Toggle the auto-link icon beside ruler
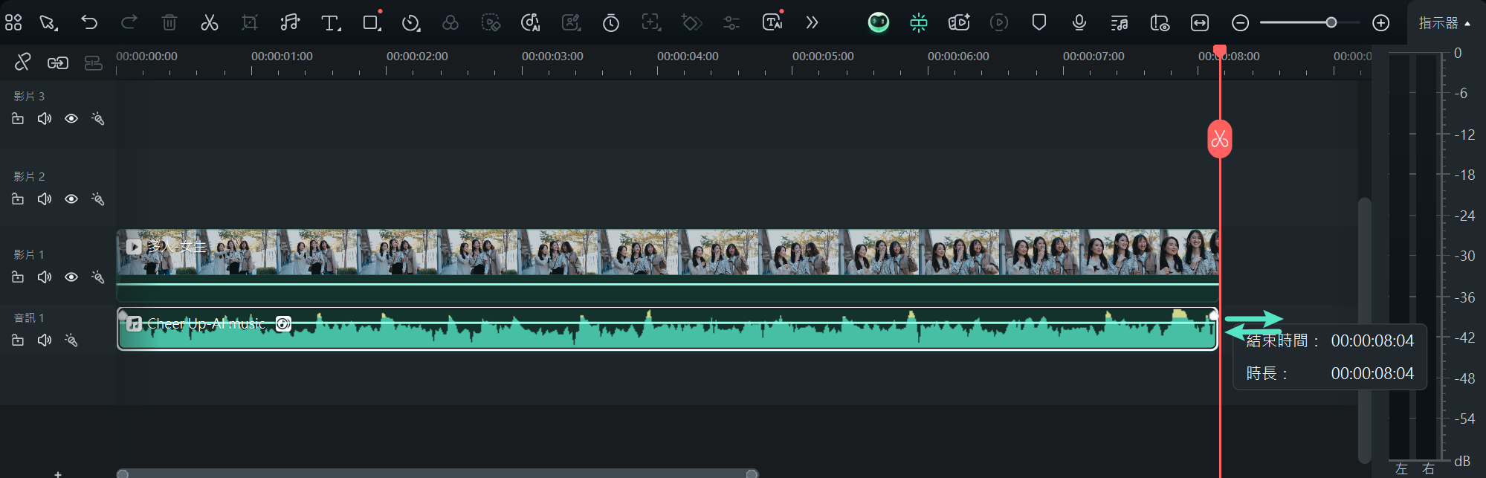The image size is (1486, 478). (58, 63)
